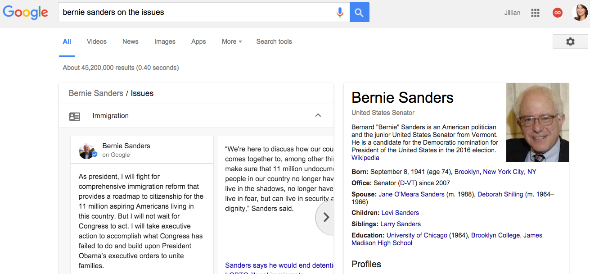Switch to the Videos tab
The image size is (590, 274).
coord(97,41)
